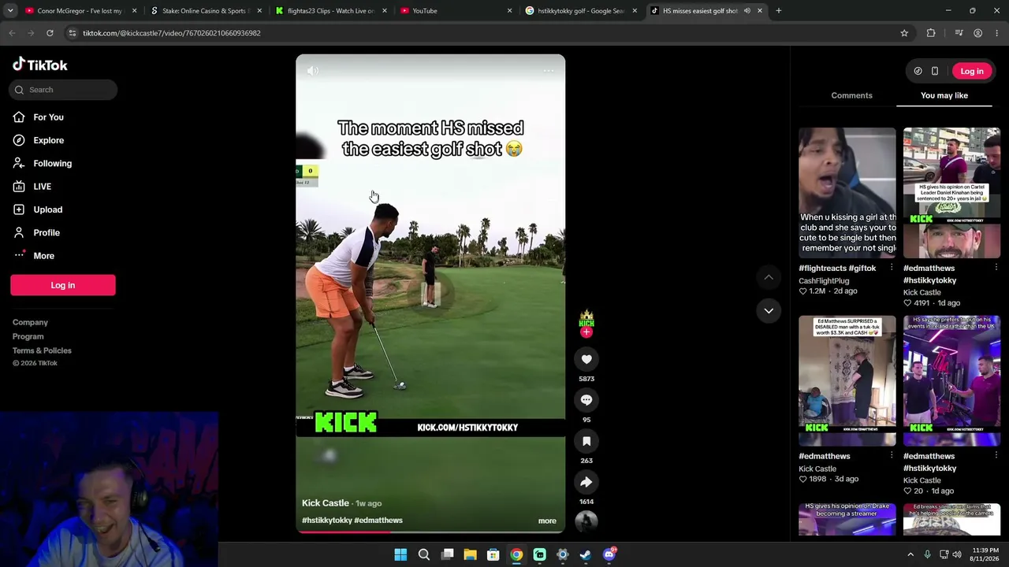Expand the Terms & Policies footer section
Image resolution: width=1009 pixels, height=567 pixels.
pos(42,350)
